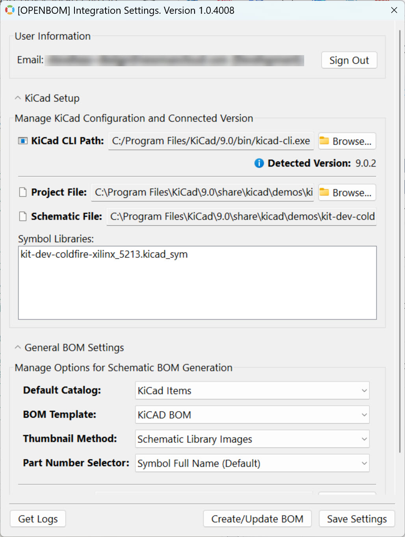Click the Detected Version value 9.0.2
The height and width of the screenshot is (537, 405).
pos(366,163)
